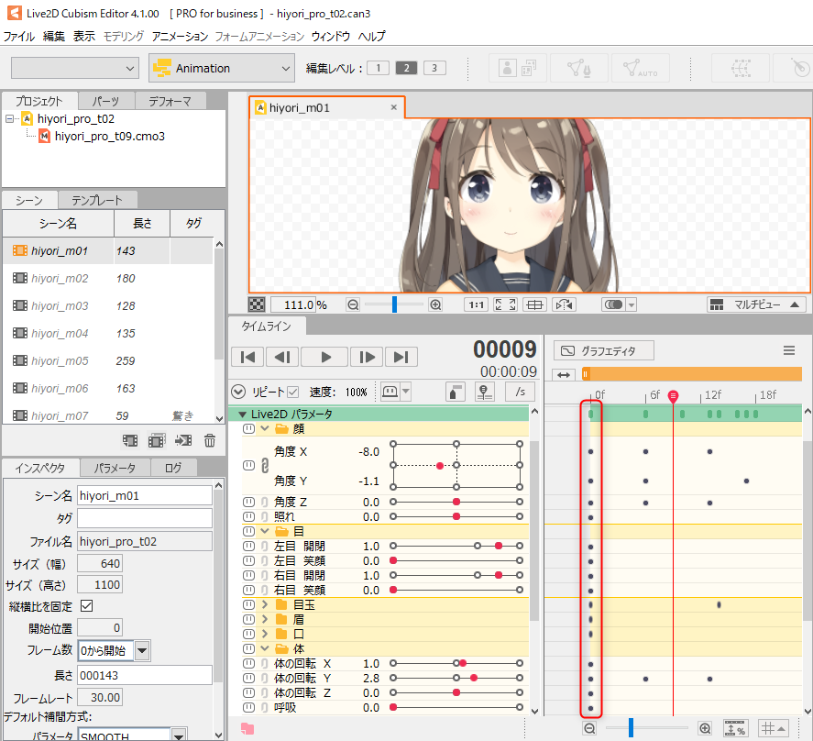Switch to the パラメータ tab
This screenshot has height=741, width=813.
pyautogui.click(x=115, y=469)
